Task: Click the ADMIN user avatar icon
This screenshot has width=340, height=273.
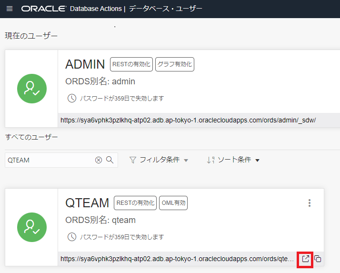Action: click(31, 89)
